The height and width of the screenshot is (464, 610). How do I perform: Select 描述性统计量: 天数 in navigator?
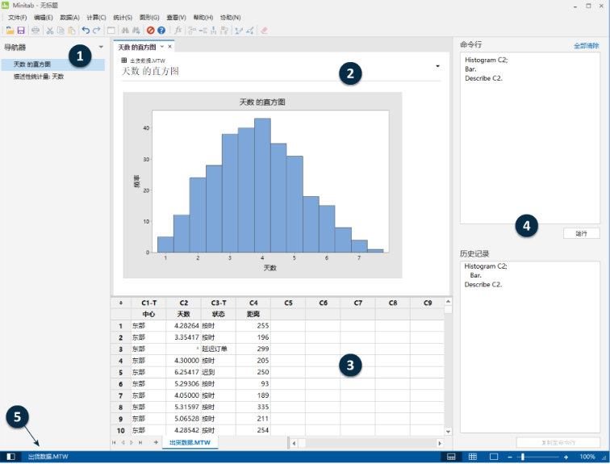click(39, 77)
